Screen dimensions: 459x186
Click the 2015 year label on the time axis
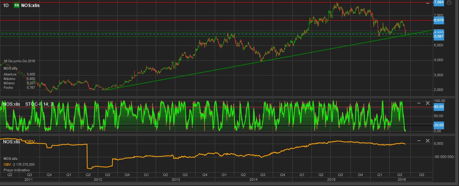coord(331,179)
